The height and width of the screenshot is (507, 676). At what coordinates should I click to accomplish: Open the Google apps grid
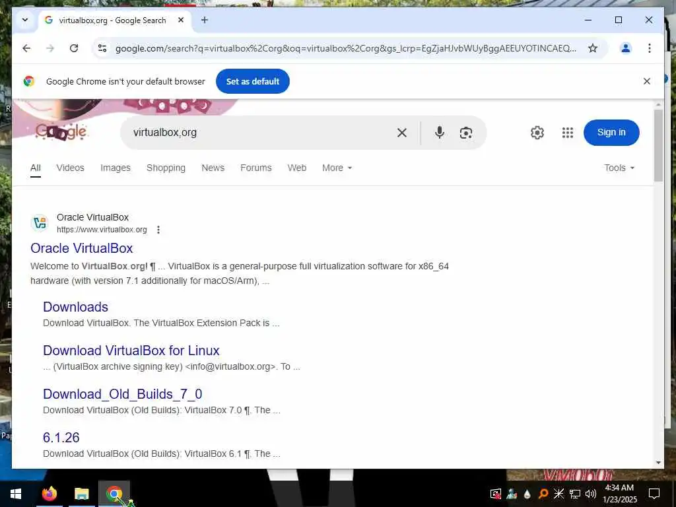tap(568, 132)
